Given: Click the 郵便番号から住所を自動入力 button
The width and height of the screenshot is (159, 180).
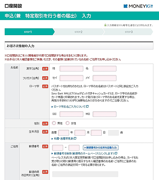Looking at the screenshot, I should pos(101,148).
